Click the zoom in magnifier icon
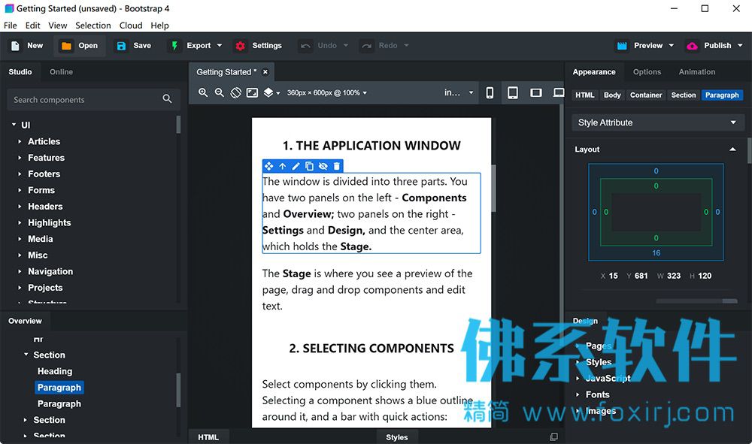Viewport: 752px width, 444px height. click(203, 93)
